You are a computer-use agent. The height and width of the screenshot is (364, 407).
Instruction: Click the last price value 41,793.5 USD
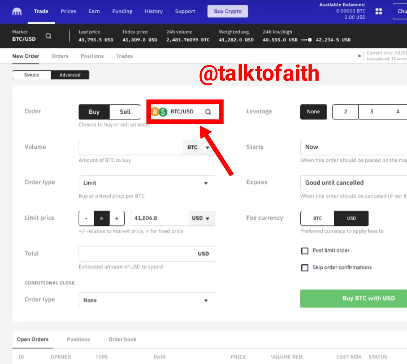96,40
